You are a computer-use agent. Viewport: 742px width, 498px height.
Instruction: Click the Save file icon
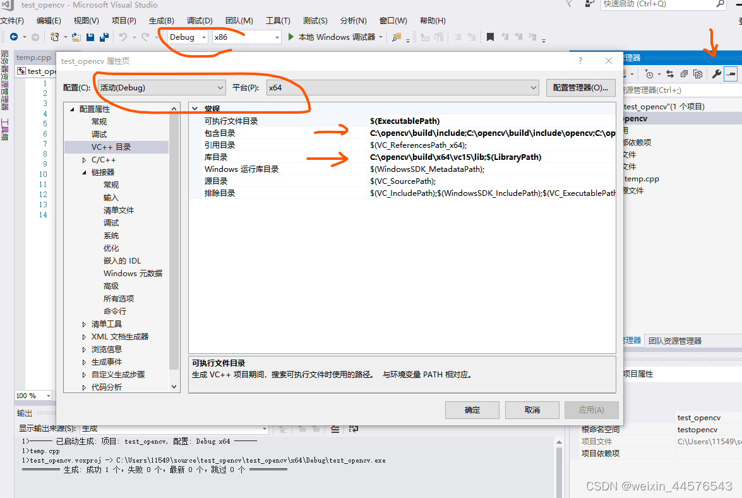coord(90,37)
